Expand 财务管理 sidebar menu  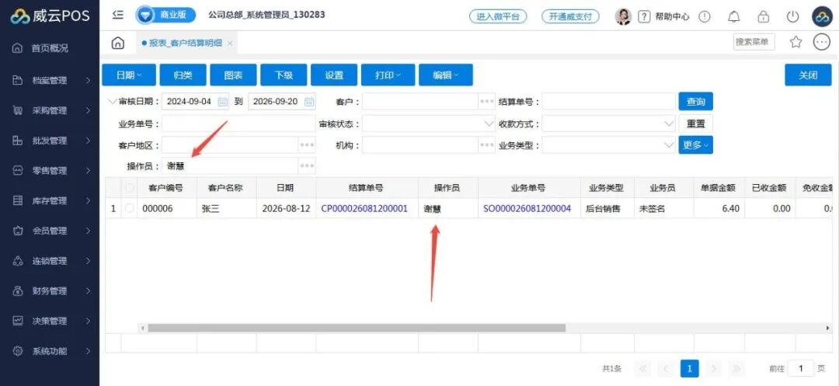point(50,290)
